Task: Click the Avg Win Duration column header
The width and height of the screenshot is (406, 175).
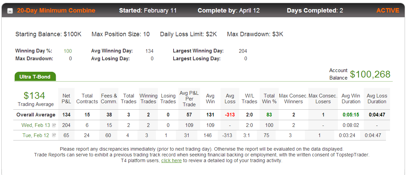Action: tap(351, 99)
